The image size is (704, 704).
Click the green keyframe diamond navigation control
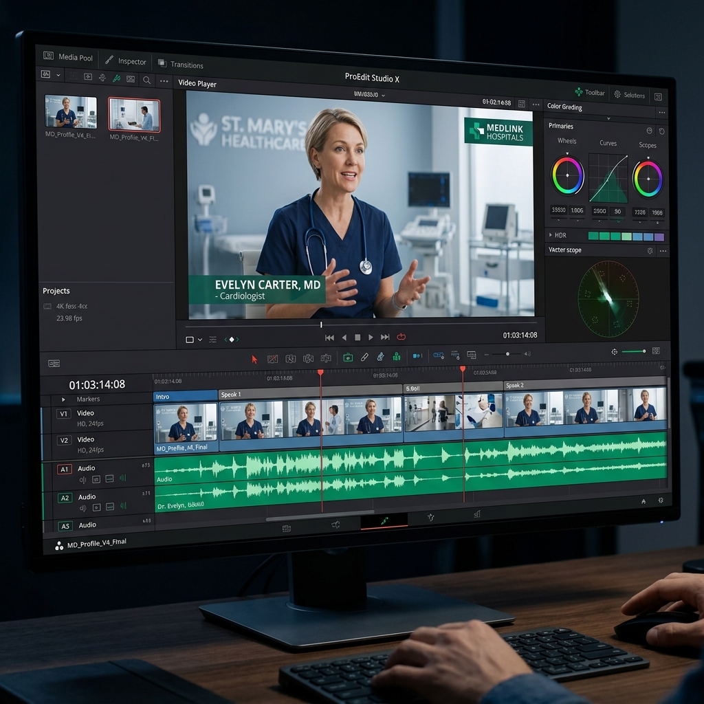point(231,340)
